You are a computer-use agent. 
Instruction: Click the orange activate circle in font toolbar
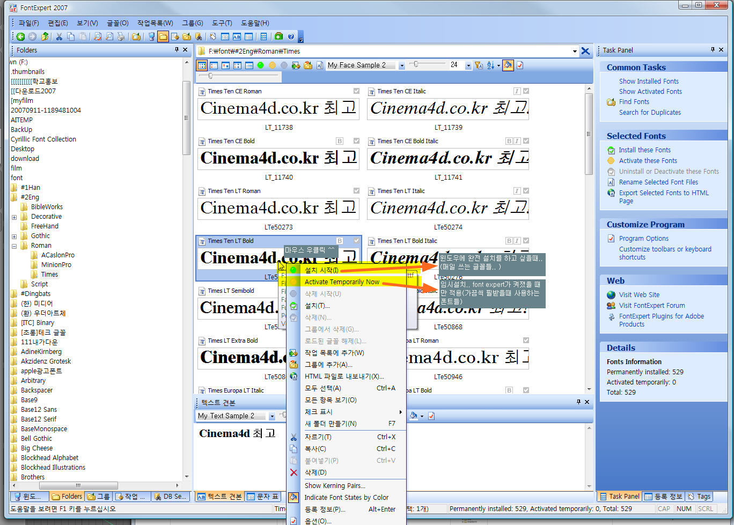(273, 65)
